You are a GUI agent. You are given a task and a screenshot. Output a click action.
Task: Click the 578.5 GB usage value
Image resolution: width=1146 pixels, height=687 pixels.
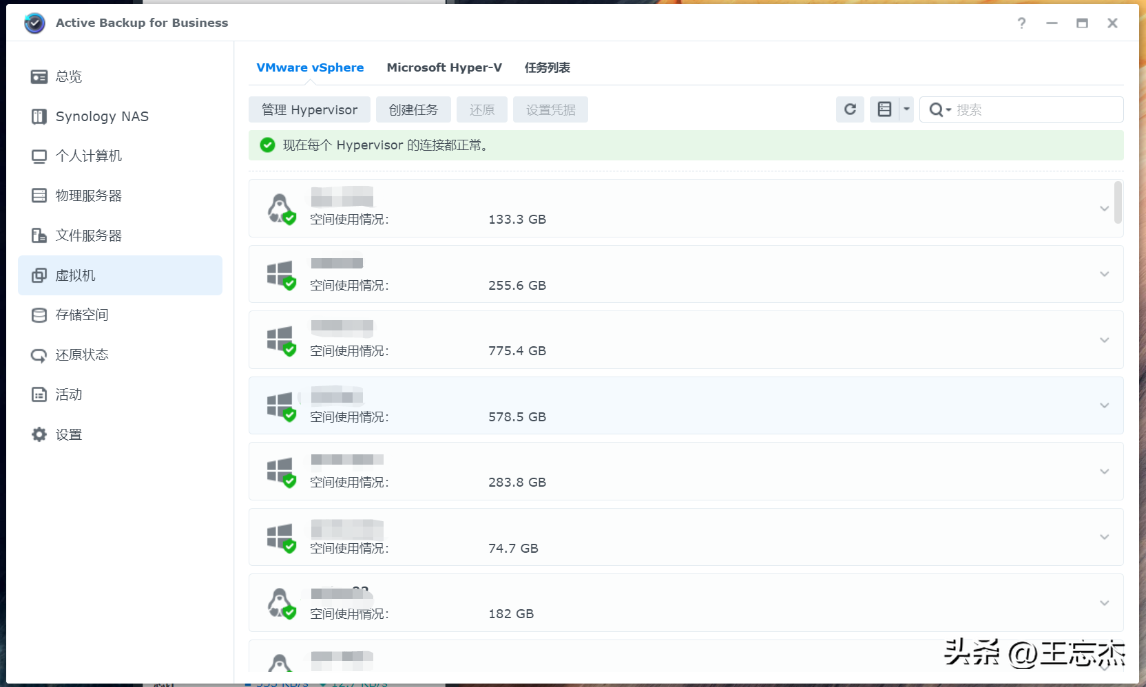[517, 417]
